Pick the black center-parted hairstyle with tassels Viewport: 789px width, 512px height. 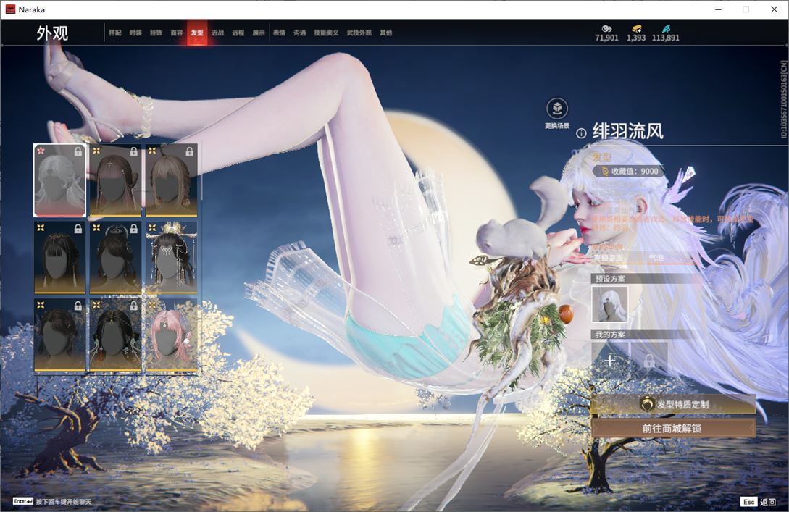point(115,335)
